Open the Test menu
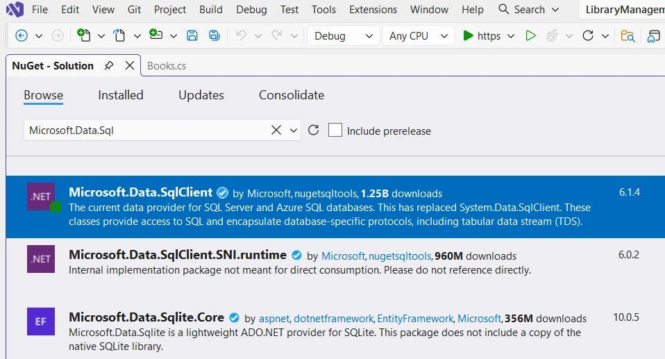This screenshot has height=359, width=665. 289,9
